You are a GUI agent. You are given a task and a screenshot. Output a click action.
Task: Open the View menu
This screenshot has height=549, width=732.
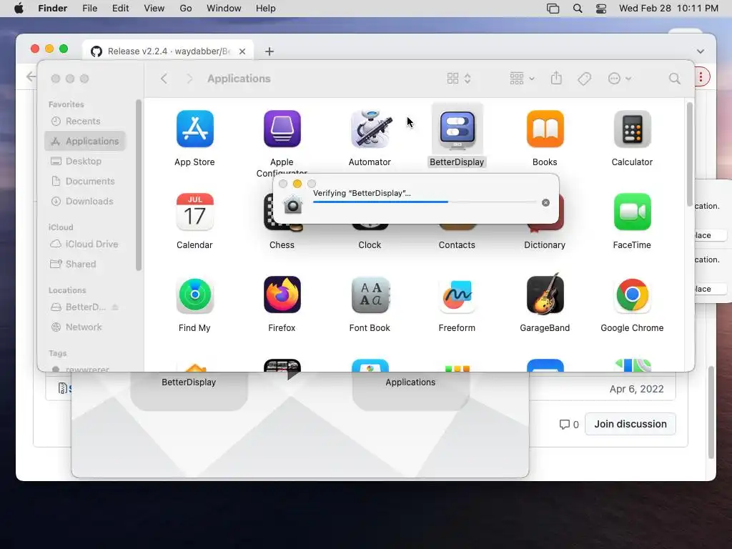[x=154, y=9]
